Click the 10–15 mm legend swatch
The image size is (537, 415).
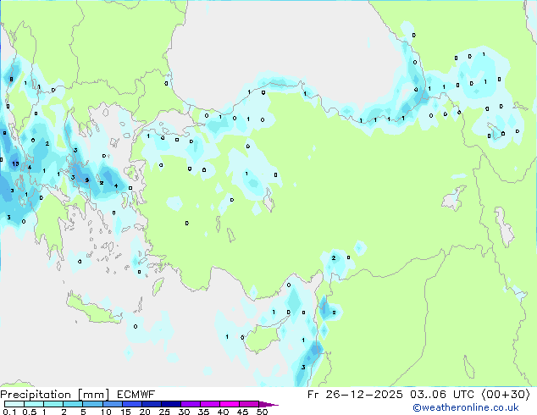coord(112,404)
